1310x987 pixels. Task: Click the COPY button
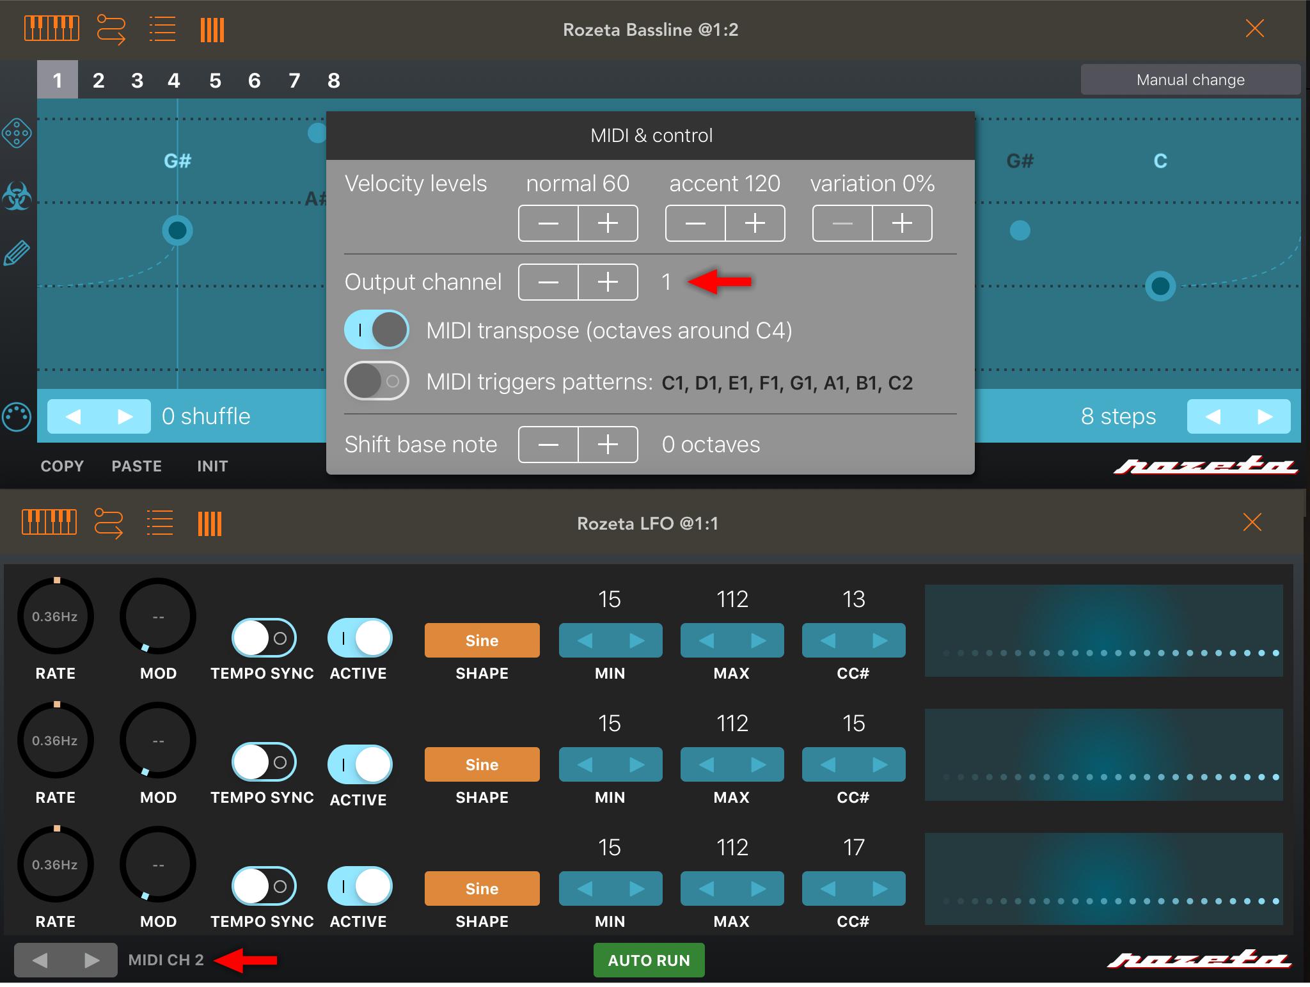coord(62,466)
